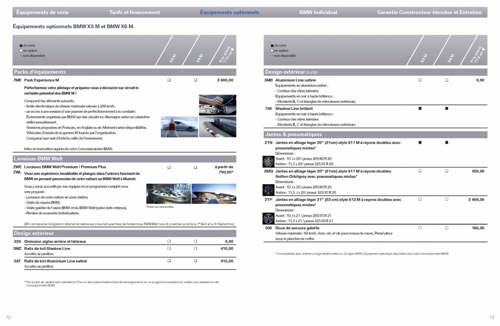Screen dimensions: 500x326
Task: Click the Livraison BMW Welt section header
Action: click(x=124, y=159)
